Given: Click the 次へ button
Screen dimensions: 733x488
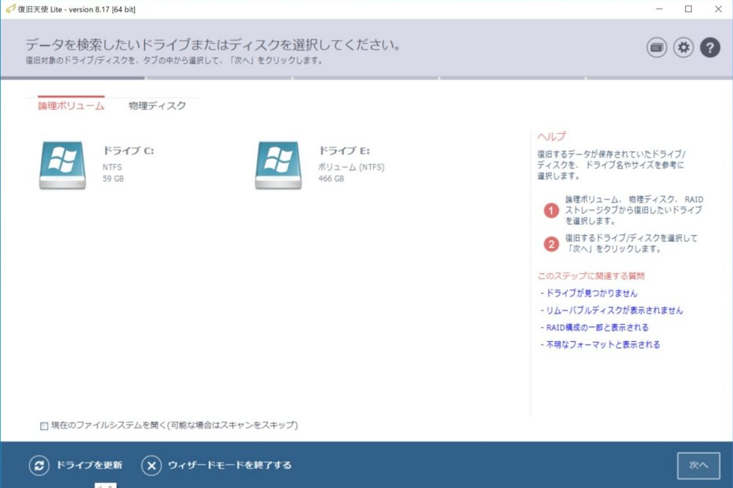Looking at the screenshot, I should [x=698, y=465].
